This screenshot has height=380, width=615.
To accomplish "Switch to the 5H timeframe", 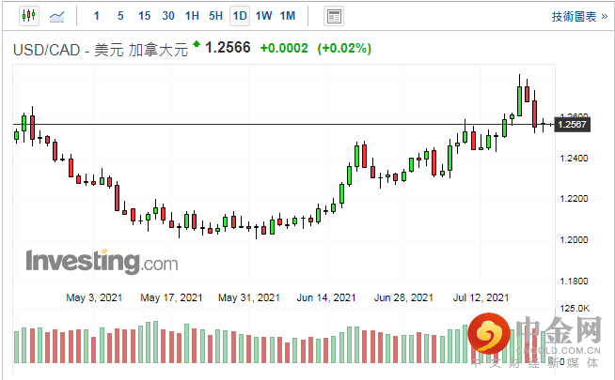I will 215,16.
